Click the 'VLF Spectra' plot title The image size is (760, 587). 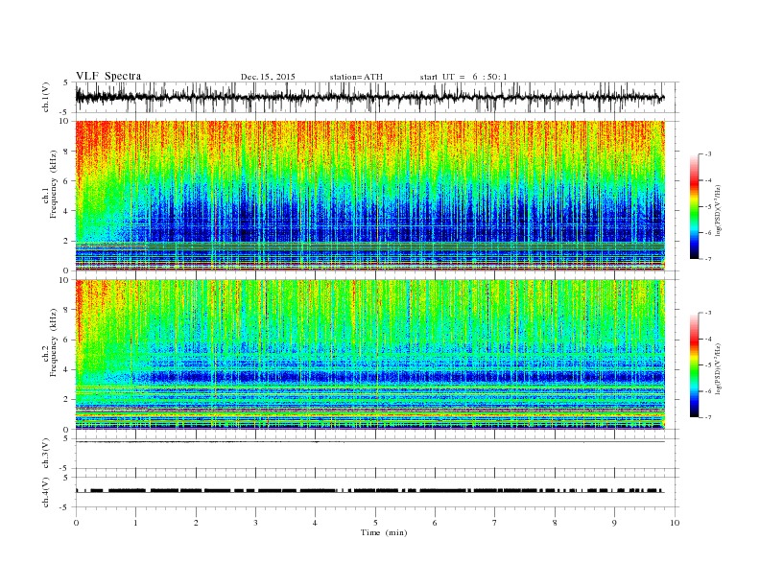point(108,76)
